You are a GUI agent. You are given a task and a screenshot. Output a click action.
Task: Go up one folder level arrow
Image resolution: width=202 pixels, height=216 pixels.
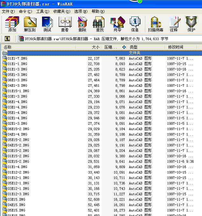click(x=7, y=39)
